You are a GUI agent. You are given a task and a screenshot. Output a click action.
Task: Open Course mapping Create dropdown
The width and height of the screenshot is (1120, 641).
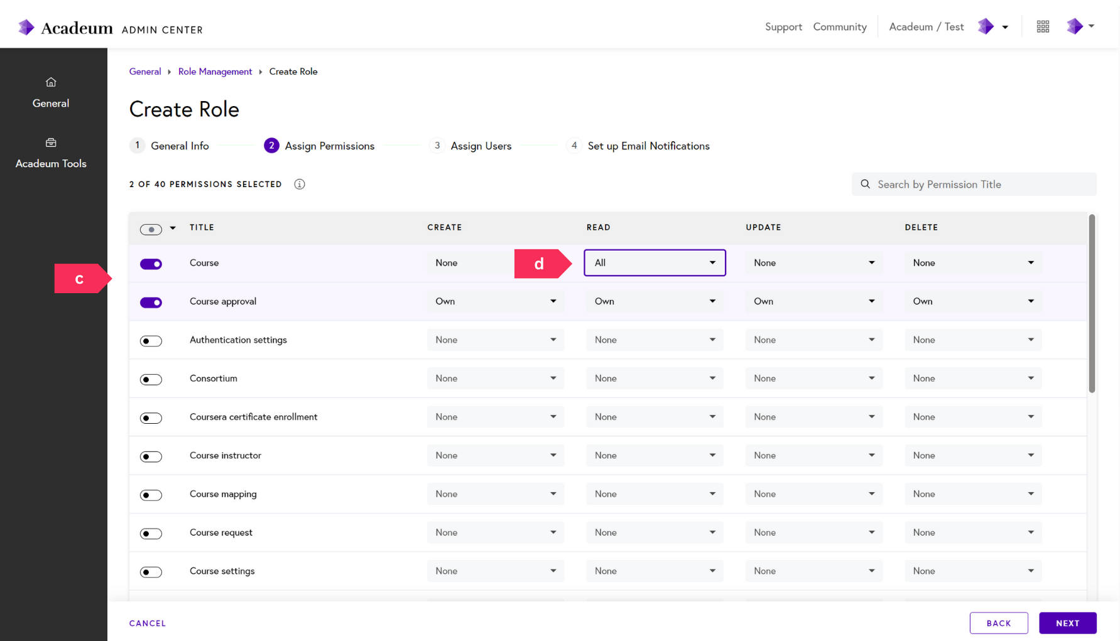pos(496,494)
